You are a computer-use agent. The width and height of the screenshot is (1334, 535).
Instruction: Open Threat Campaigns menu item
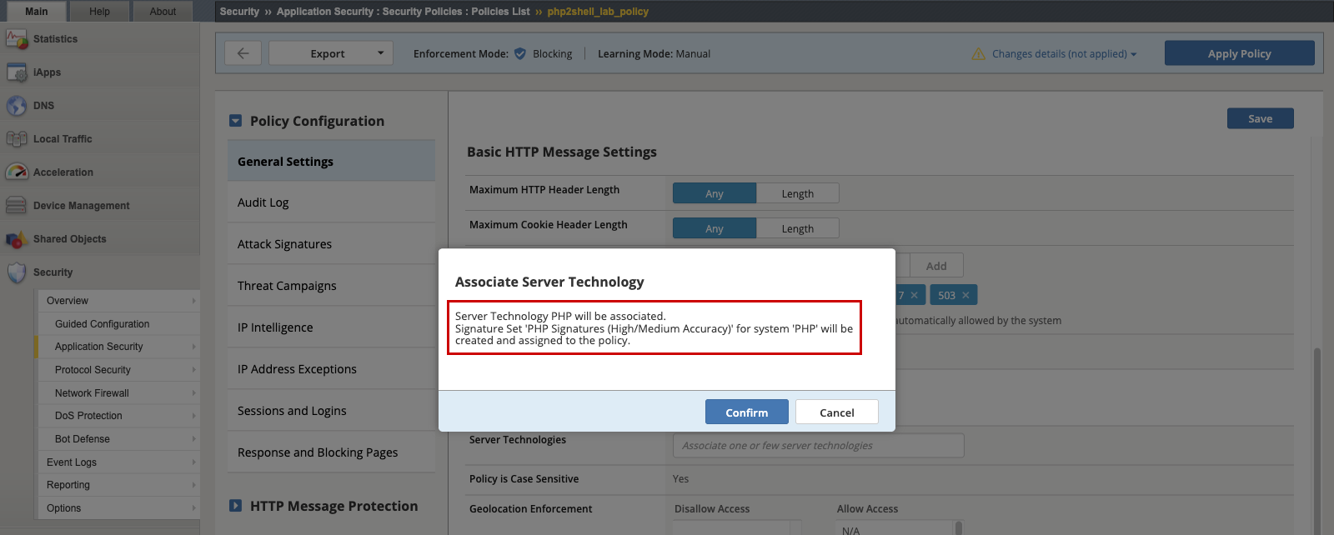331,286
